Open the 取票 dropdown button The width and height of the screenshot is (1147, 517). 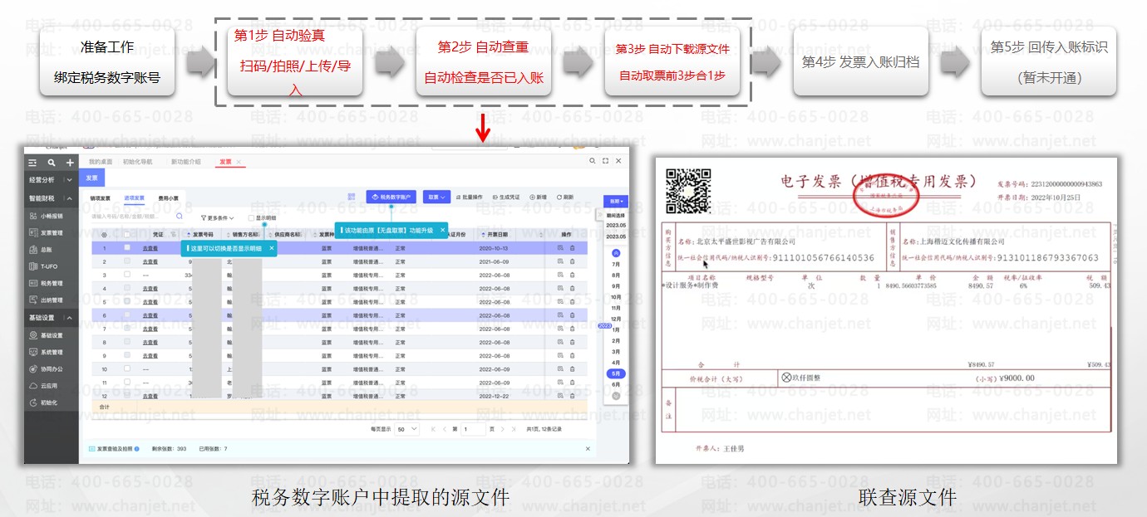point(436,198)
